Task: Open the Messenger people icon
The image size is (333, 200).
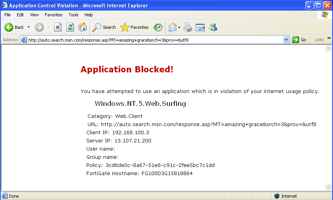Action: [213, 27]
